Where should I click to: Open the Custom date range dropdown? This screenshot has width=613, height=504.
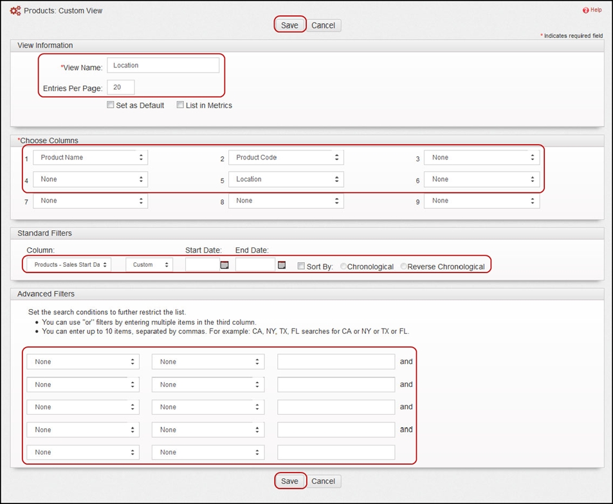click(149, 264)
